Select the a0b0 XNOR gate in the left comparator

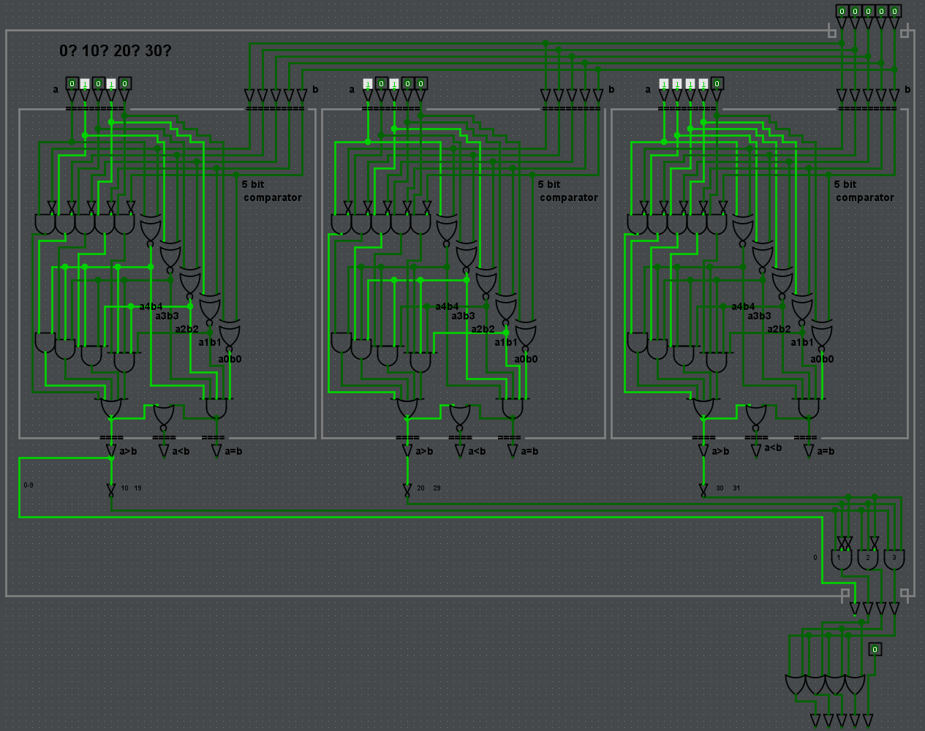(230, 336)
